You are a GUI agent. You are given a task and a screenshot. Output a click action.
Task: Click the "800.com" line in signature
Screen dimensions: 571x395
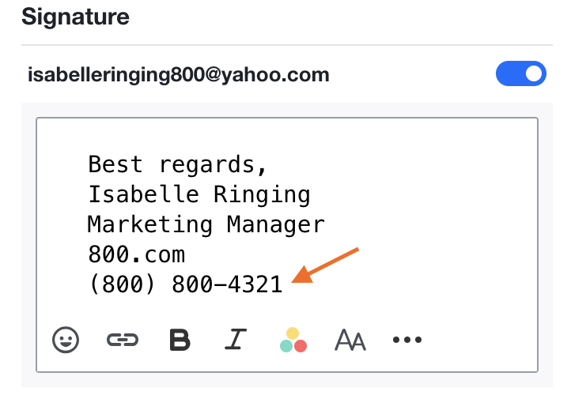coord(137,254)
